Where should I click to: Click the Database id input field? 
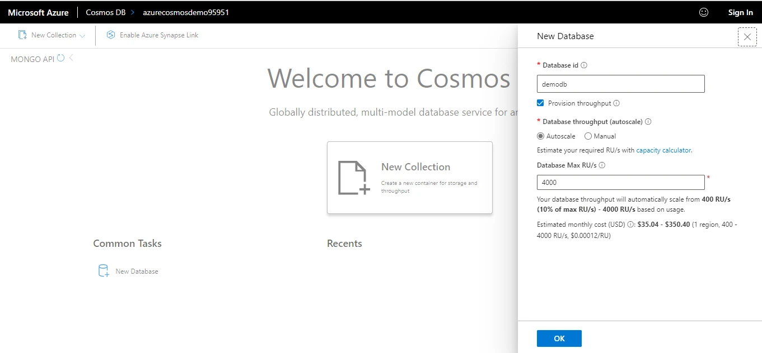pos(620,84)
